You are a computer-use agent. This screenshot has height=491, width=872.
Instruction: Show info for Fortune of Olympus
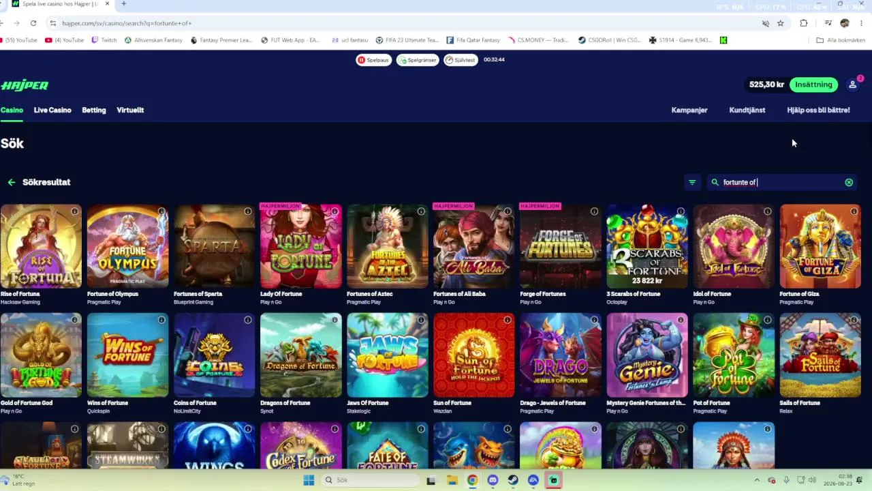(161, 211)
